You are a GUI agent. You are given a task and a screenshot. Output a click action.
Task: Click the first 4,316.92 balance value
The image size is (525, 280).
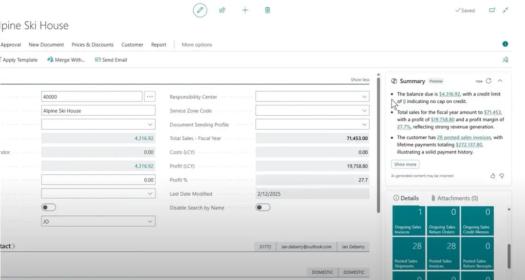pyautogui.click(x=144, y=138)
